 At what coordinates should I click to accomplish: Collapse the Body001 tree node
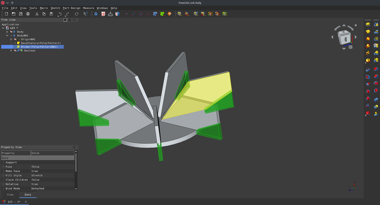pos(7,36)
